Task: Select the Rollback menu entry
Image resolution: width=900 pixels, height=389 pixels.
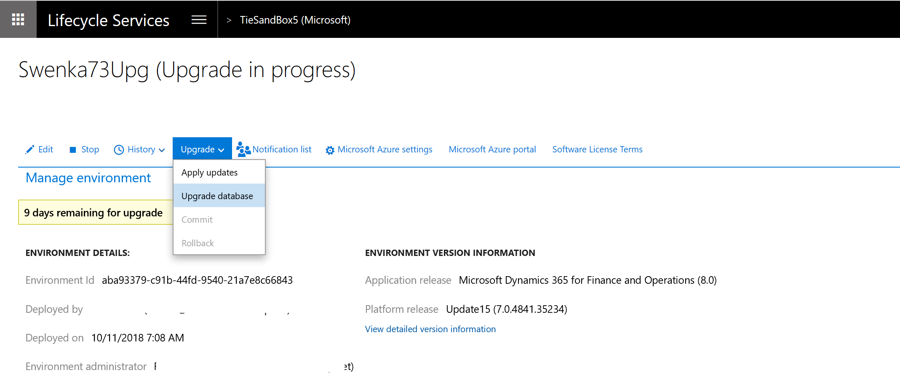Action: 219,243
